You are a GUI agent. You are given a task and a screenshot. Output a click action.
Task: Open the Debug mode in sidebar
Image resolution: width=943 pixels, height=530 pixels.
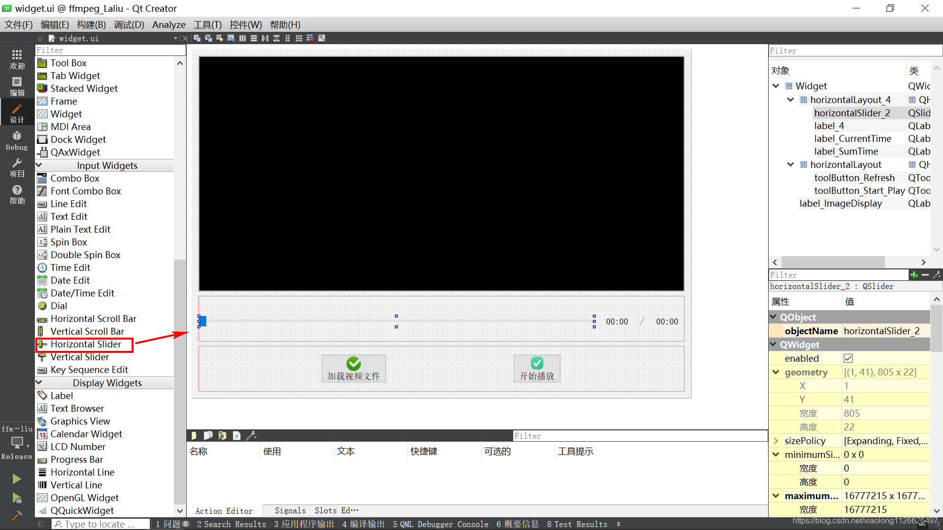(17, 140)
